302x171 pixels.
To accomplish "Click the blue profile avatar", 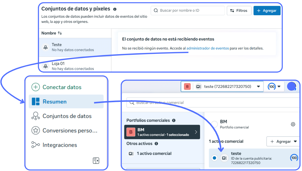I will tap(291, 86).
